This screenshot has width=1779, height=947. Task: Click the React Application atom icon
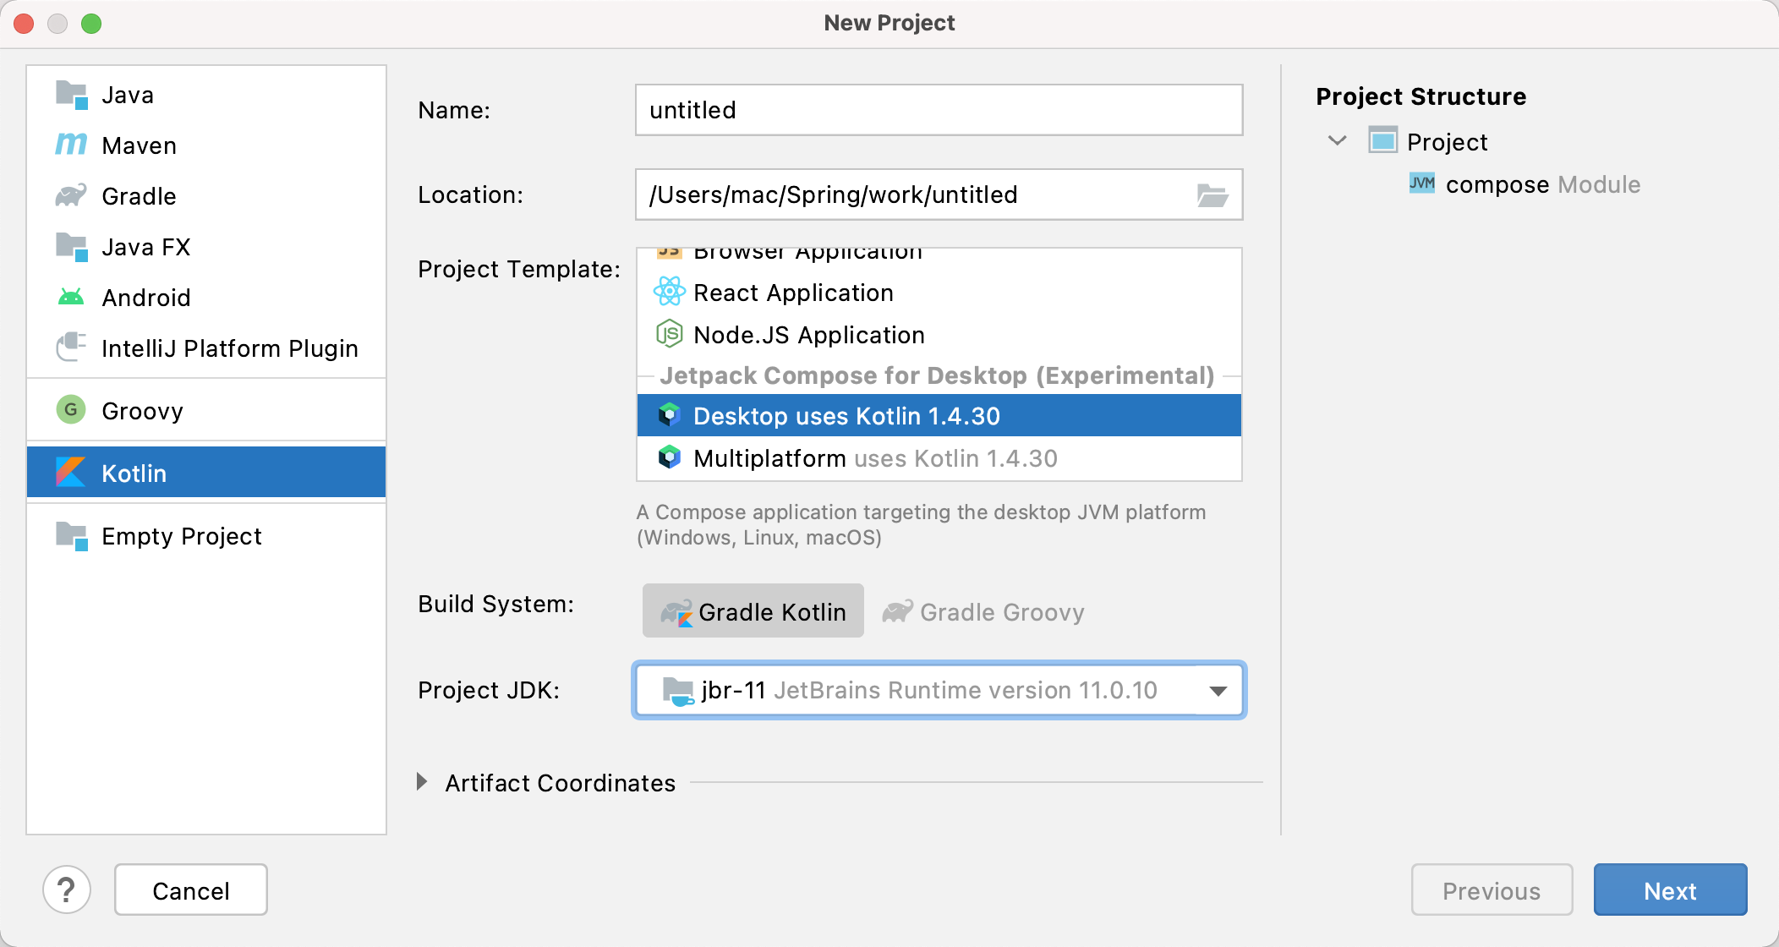pos(669,292)
